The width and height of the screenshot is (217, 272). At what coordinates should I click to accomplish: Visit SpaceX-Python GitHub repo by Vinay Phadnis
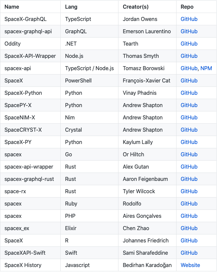click(189, 93)
